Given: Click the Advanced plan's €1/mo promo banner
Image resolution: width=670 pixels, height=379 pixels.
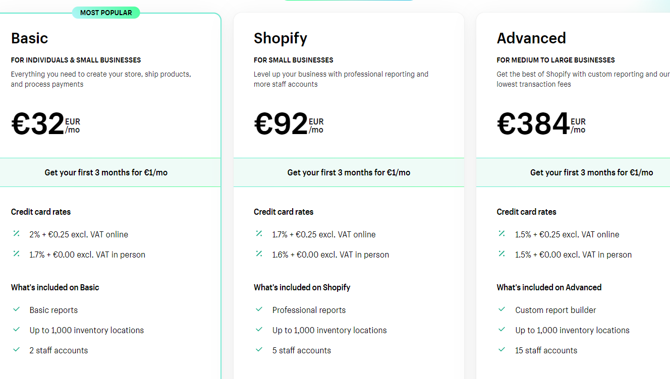Looking at the screenshot, I should coord(591,172).
